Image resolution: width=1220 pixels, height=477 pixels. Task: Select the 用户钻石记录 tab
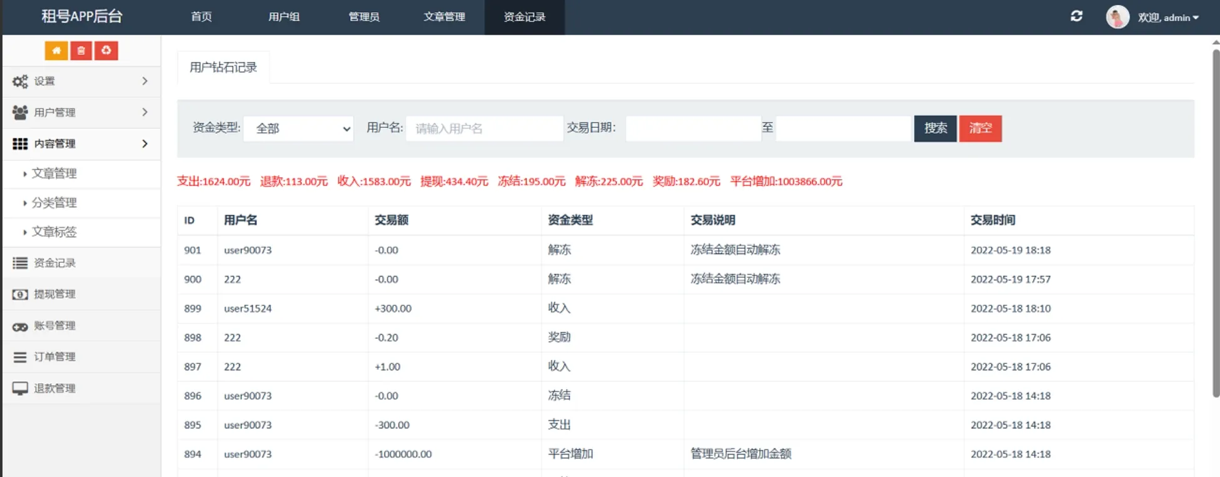coord(223,67)
